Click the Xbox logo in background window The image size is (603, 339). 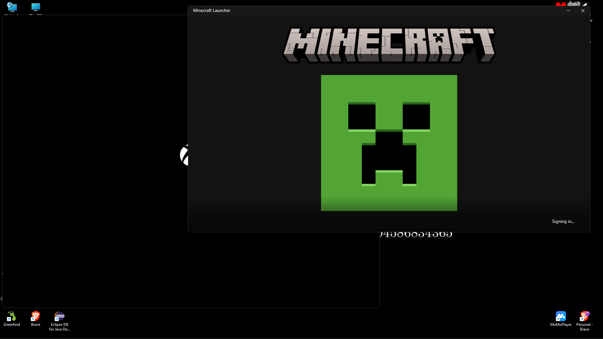coord(184,155)
